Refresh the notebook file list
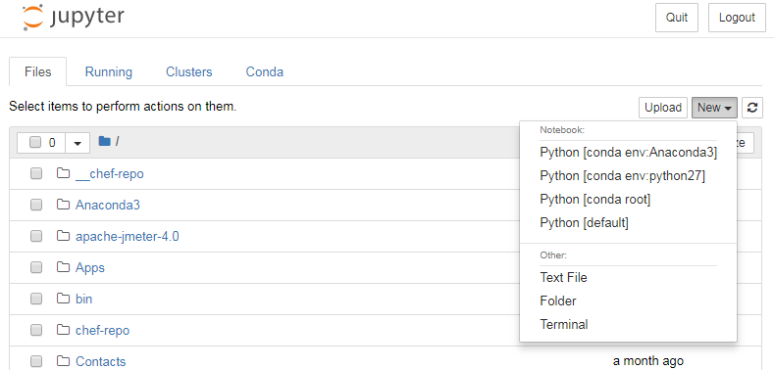 [752, 108]
